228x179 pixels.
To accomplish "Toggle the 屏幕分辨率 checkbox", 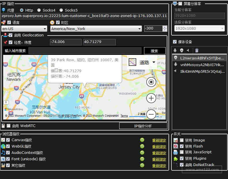I will 180,4.
